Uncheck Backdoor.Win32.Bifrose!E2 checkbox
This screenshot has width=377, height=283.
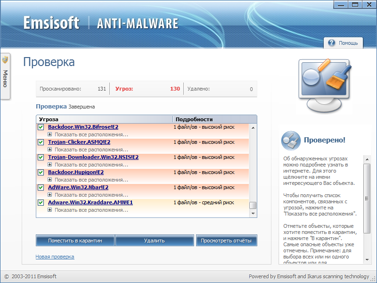coord(41,127)
